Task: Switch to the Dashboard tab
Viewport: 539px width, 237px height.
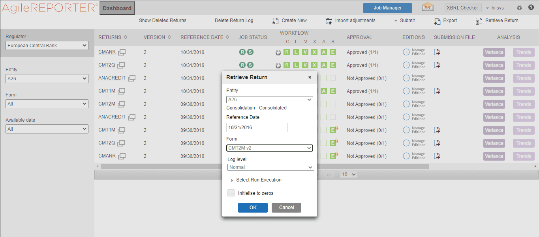Action: point(116,8)
